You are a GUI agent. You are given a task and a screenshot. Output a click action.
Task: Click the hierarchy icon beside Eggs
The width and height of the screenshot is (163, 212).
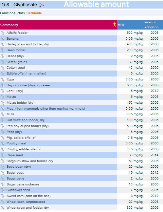[x=3, y=79]
